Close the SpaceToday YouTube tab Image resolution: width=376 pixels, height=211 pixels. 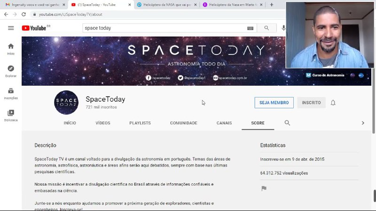click(130, 5)
